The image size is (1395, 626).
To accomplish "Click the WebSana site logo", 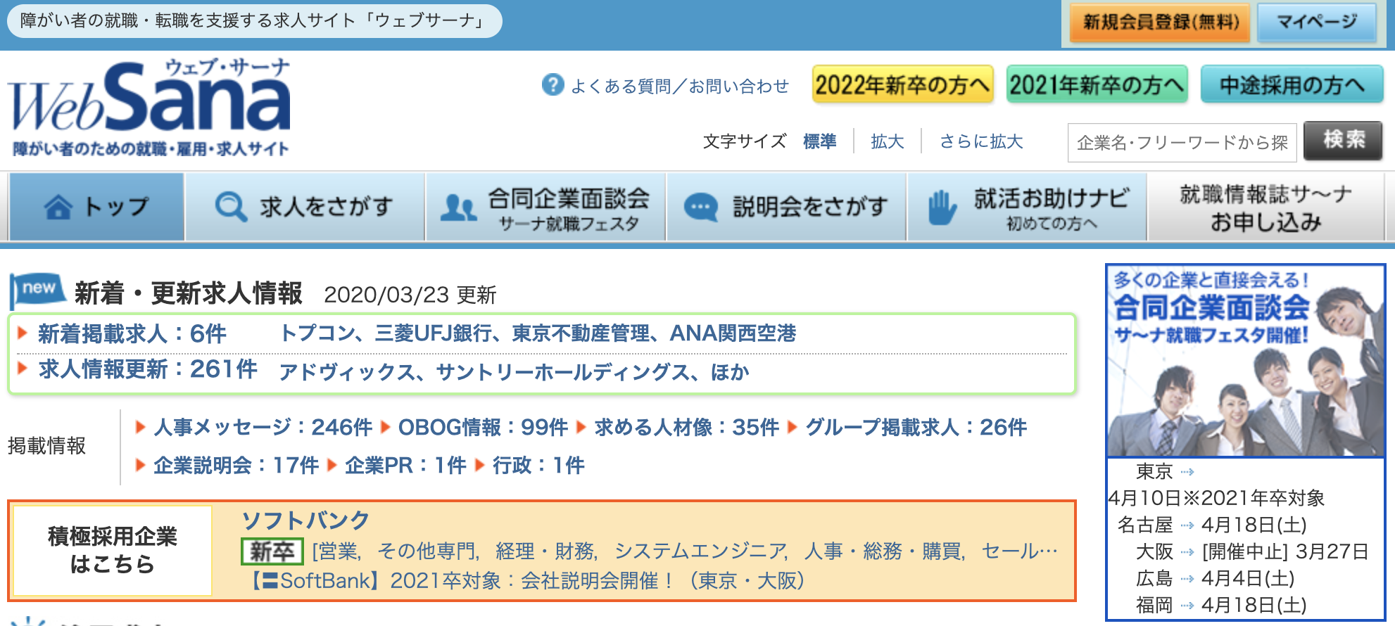I will point(150,108).
